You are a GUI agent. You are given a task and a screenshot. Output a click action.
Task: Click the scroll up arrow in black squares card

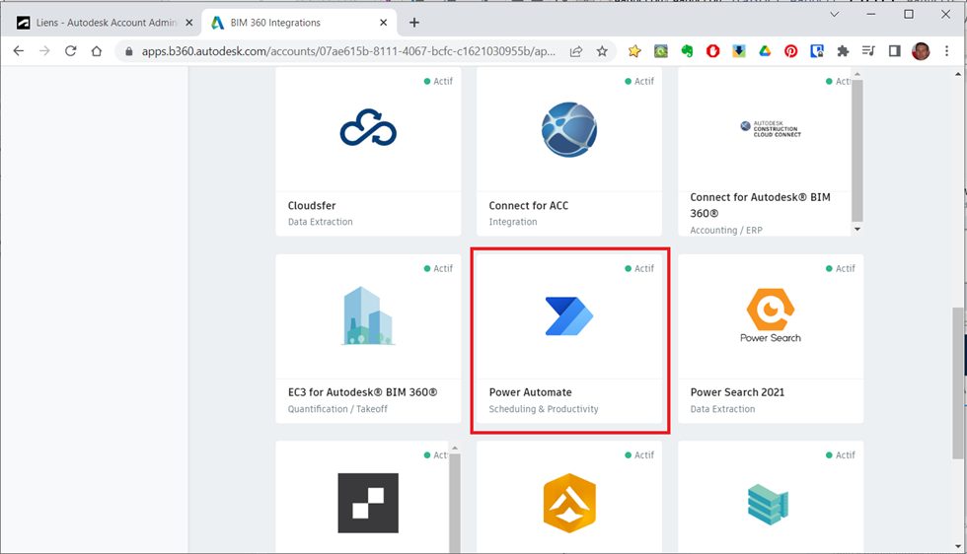[455, 448]
